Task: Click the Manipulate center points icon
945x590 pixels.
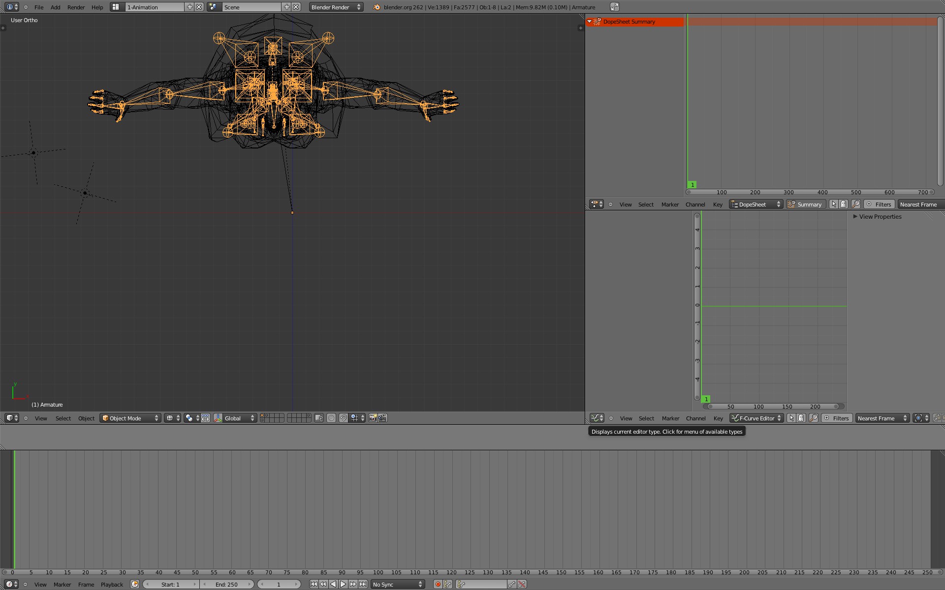Action: [206, 418]
